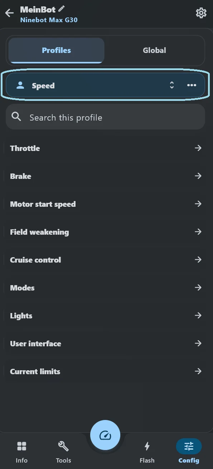Open the Tools wrench section

click(x=63, y=452)
